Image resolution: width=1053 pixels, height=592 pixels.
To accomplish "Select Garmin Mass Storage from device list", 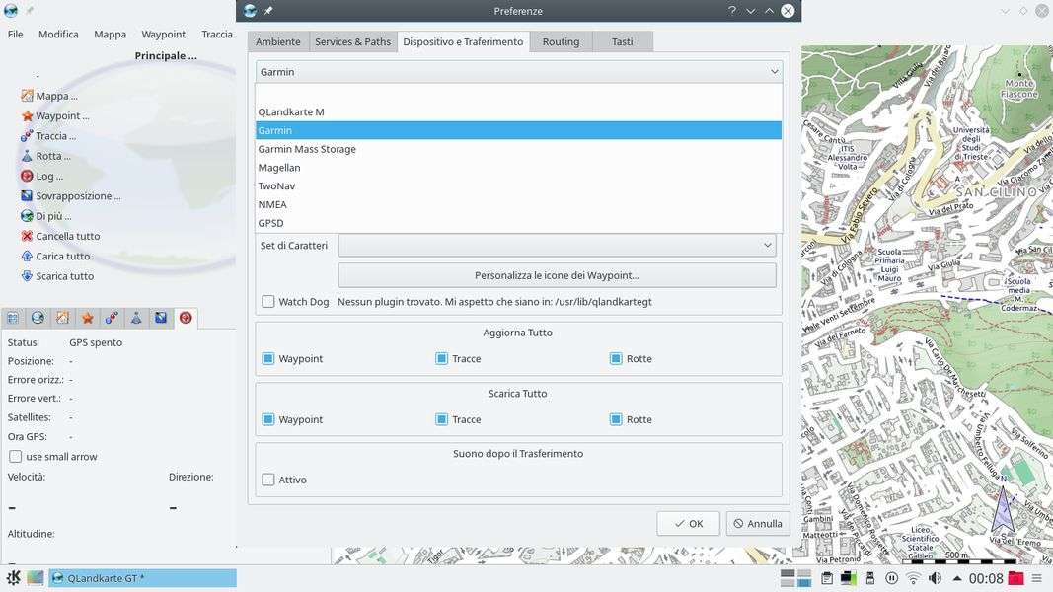I will tap(307, 149).
